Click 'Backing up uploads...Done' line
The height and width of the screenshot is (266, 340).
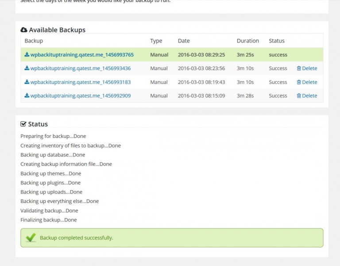point(51,192)
